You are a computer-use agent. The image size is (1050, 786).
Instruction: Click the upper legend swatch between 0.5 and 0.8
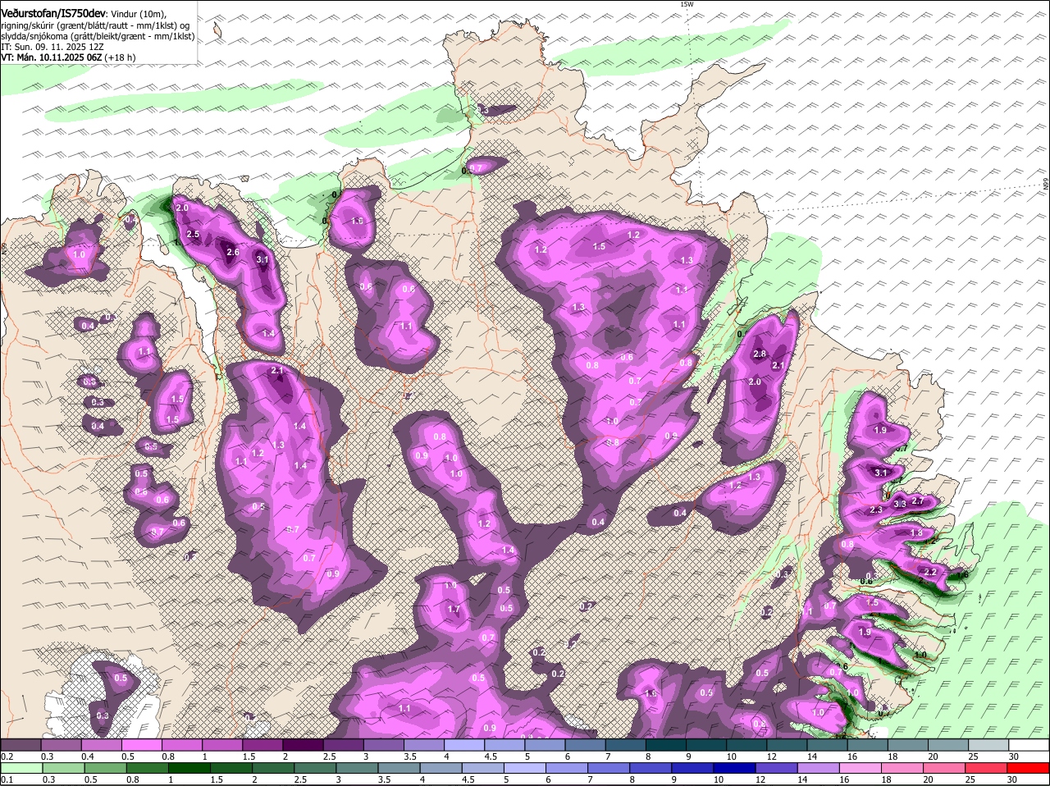coord(141,744)
